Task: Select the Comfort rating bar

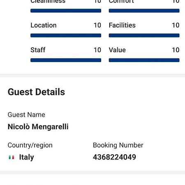Action: pos(144,11)
